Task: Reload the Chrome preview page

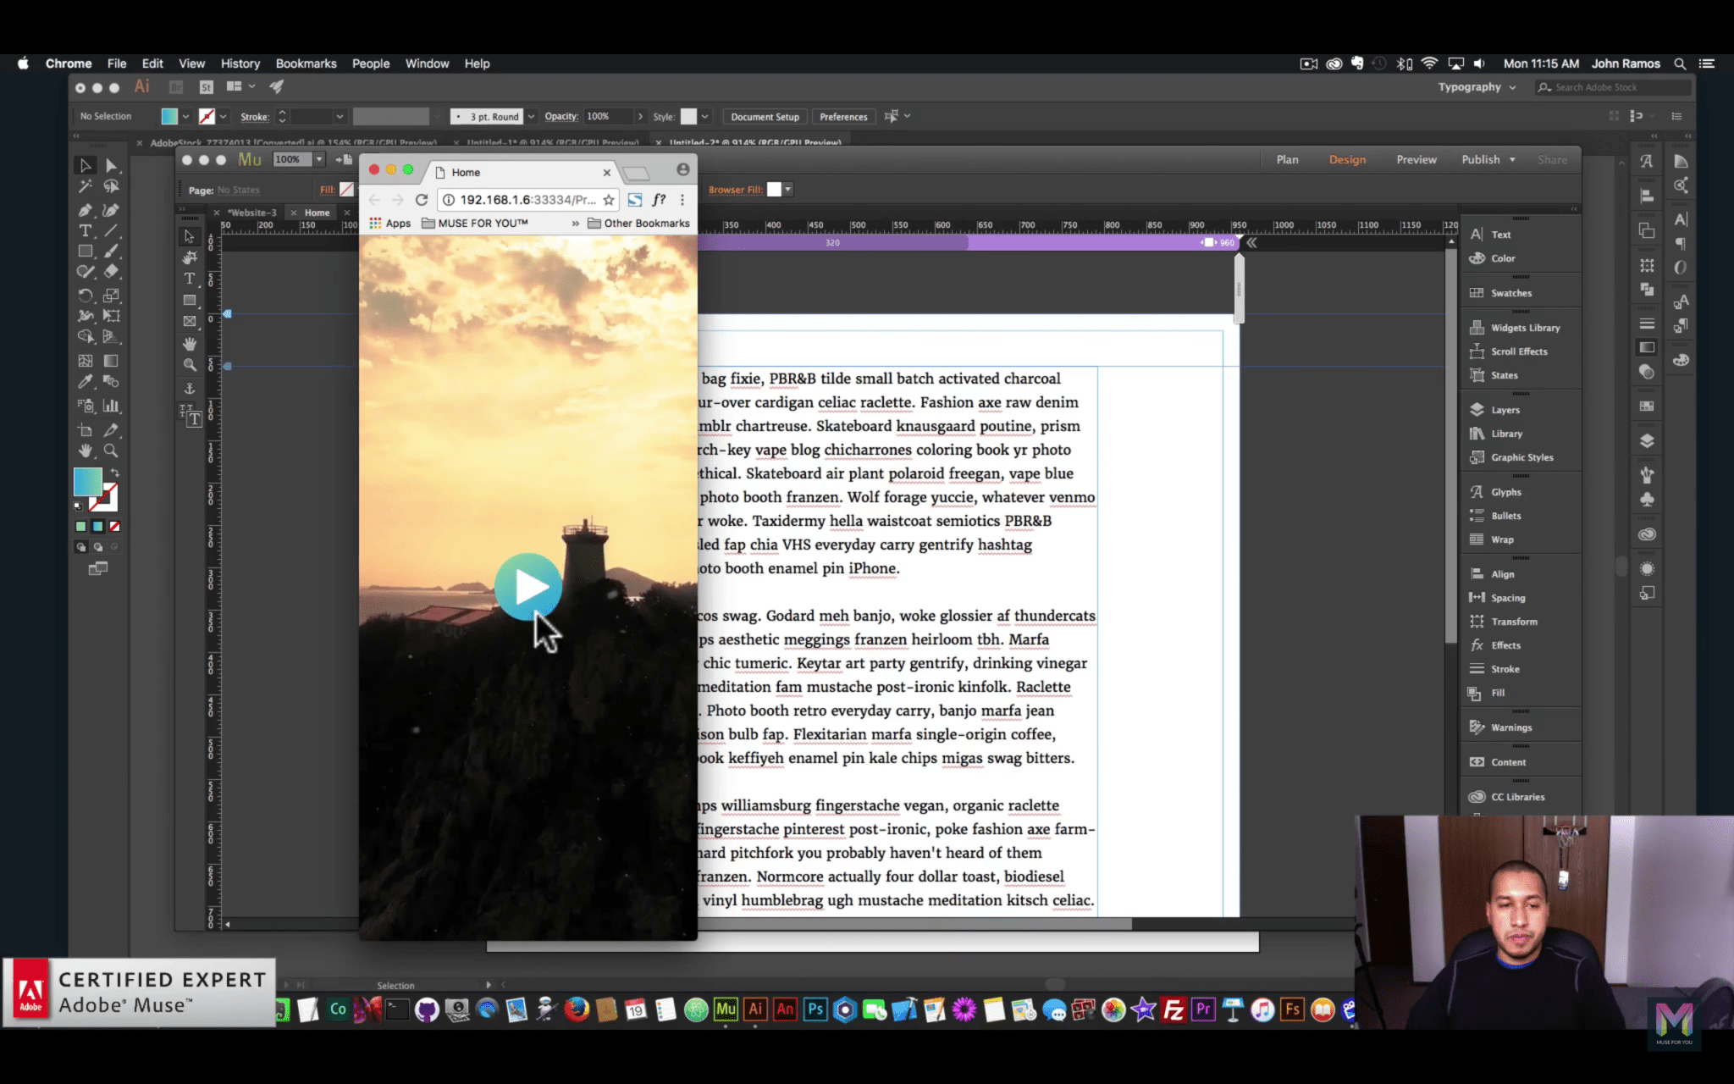Action: tap(422, 200)
